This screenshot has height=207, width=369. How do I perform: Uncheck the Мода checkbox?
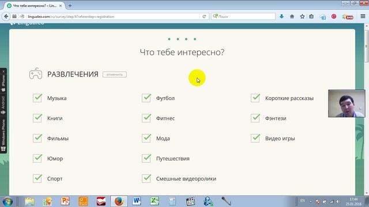[x=146, y=138]
